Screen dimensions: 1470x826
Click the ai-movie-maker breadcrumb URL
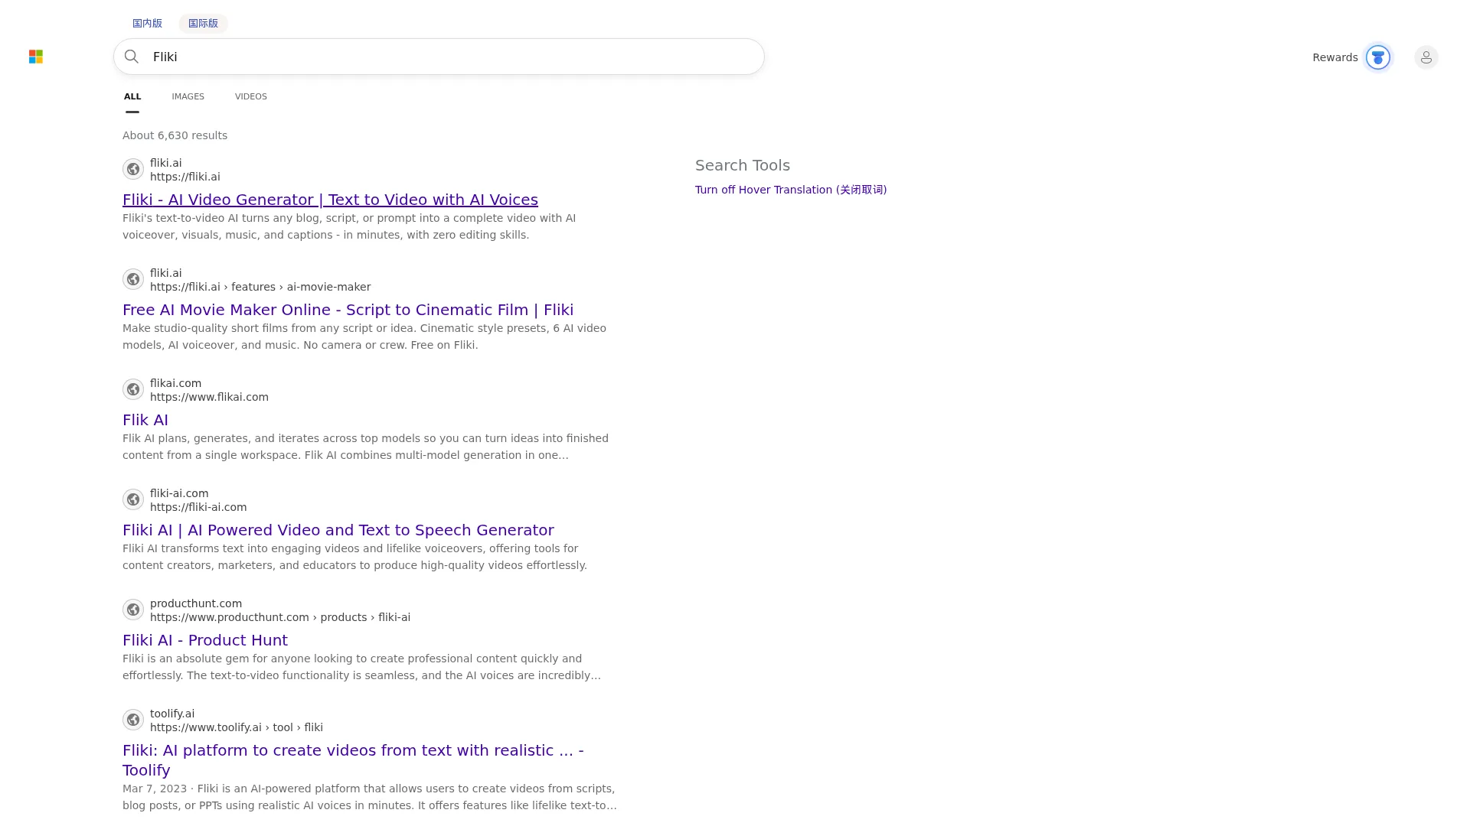click(260, 287)
